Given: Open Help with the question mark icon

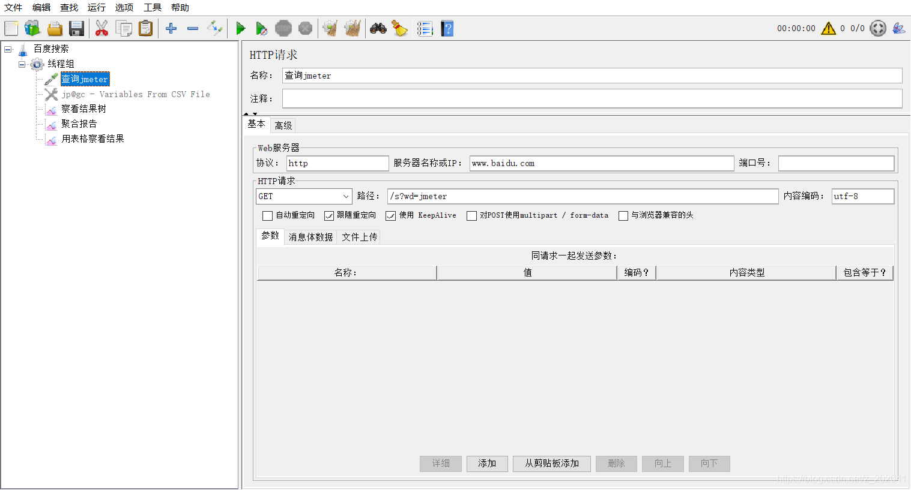Looking at the screenshot, I should [447, 28].
